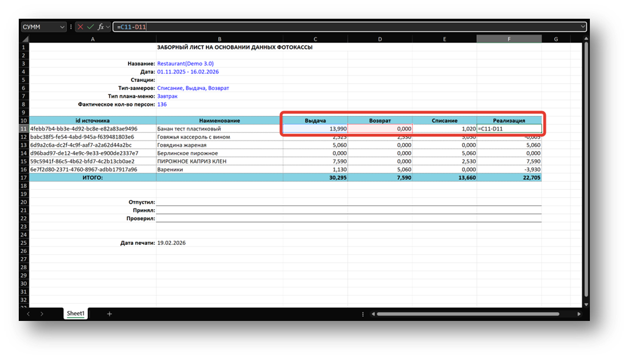Select the Реализация header cell

pyautogui.click(x=509, y=121)
